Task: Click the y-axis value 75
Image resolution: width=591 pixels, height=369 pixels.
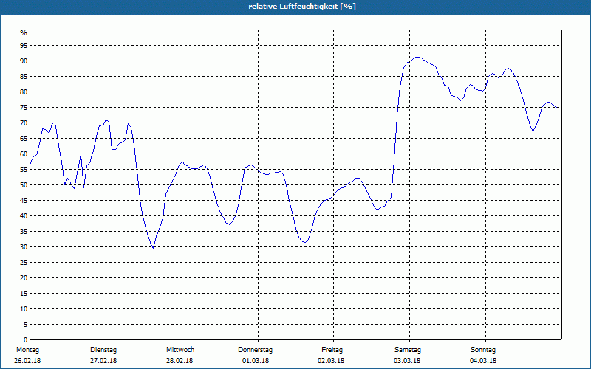Action: tap(24, 107)
